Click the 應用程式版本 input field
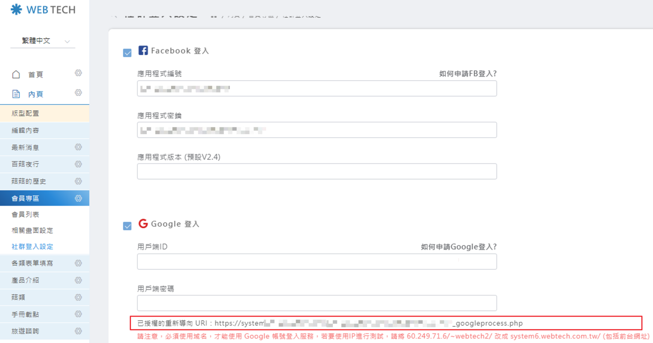Screen dimensions: 653x343 click(317, 171)
